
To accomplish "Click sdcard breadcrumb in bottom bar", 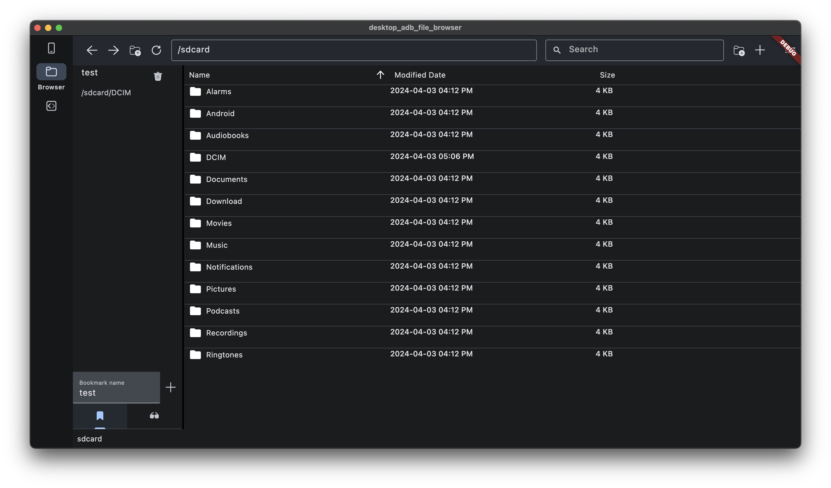I will [x=89, y=439].
